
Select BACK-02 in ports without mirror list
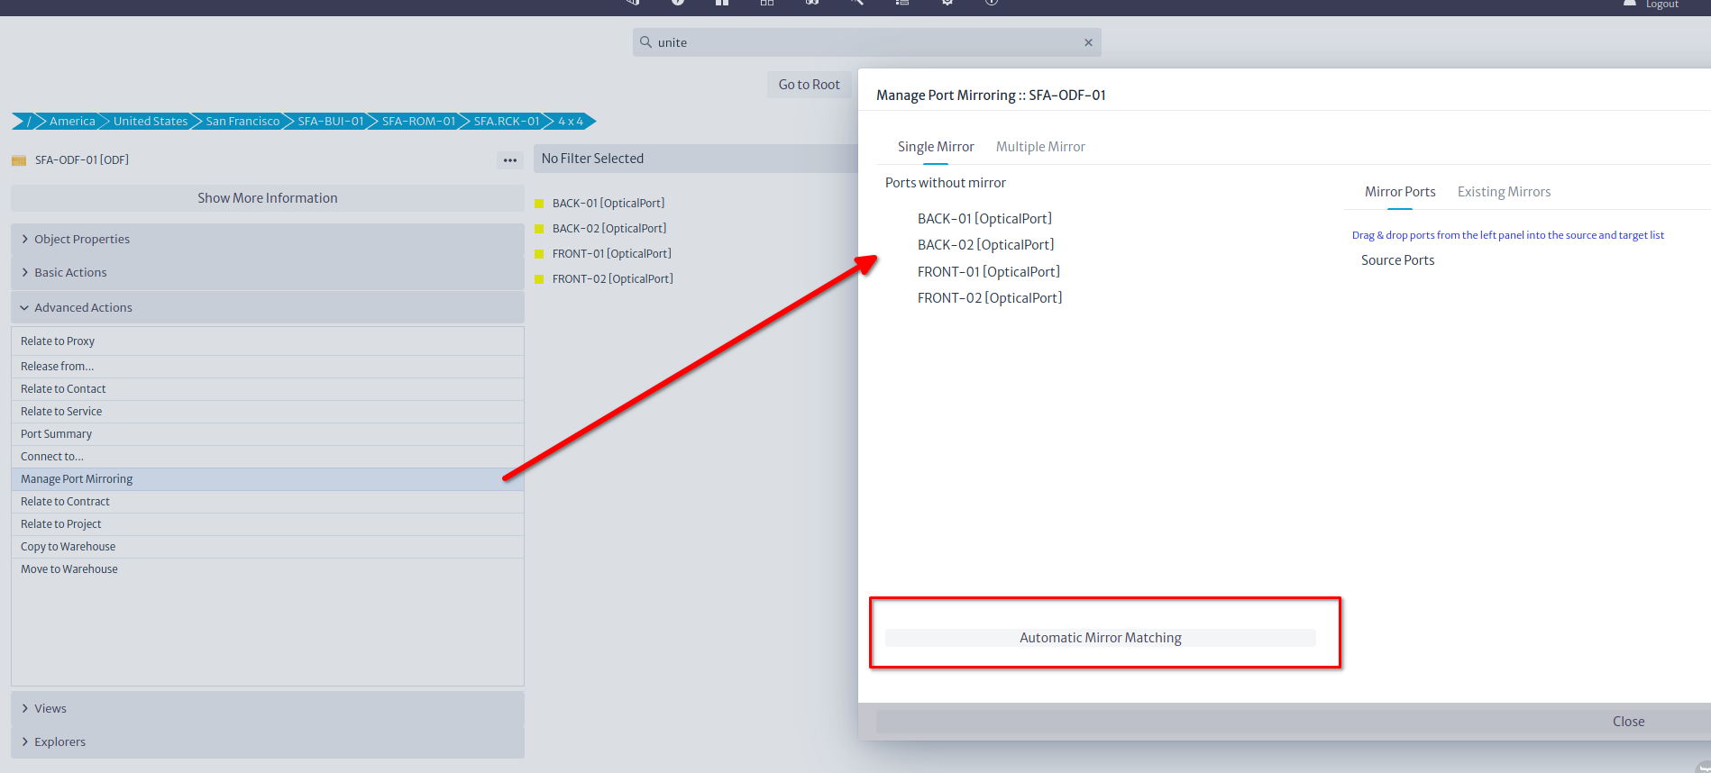click(x=985, y=245)
